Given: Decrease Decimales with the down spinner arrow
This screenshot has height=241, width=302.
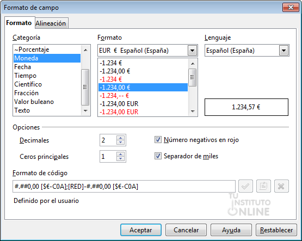Looking at the screenshot, I should point(121,143).
